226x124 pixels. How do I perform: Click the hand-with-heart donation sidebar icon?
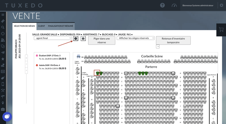[x=3, y=65]
